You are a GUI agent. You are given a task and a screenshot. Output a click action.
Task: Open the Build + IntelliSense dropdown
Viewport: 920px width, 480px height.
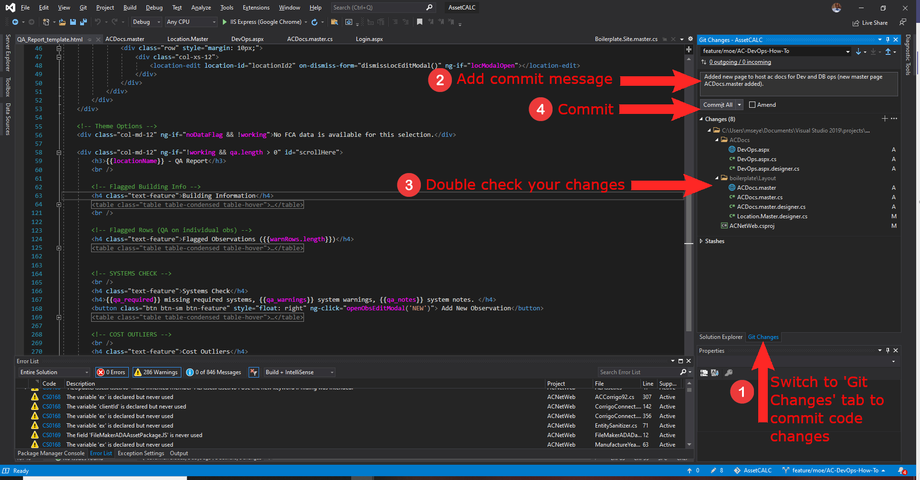click(x=300, y=372)
